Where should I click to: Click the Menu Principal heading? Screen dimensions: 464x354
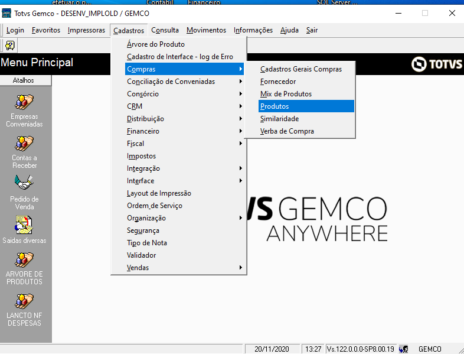(x=37, y=63)
